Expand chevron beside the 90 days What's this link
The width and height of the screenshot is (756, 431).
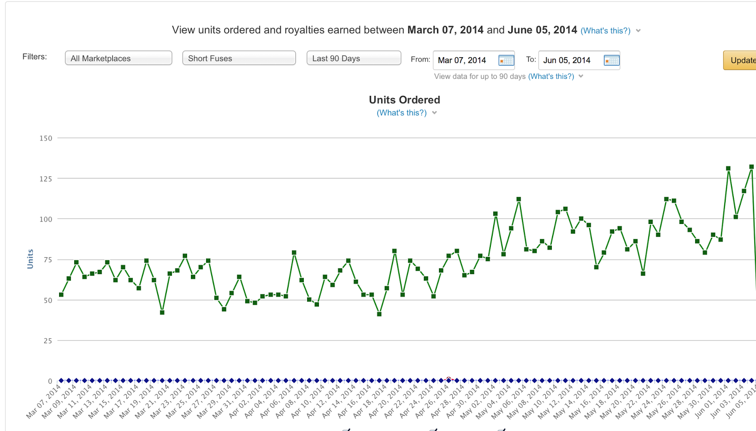pyautogui.click(x=581, y=77)
